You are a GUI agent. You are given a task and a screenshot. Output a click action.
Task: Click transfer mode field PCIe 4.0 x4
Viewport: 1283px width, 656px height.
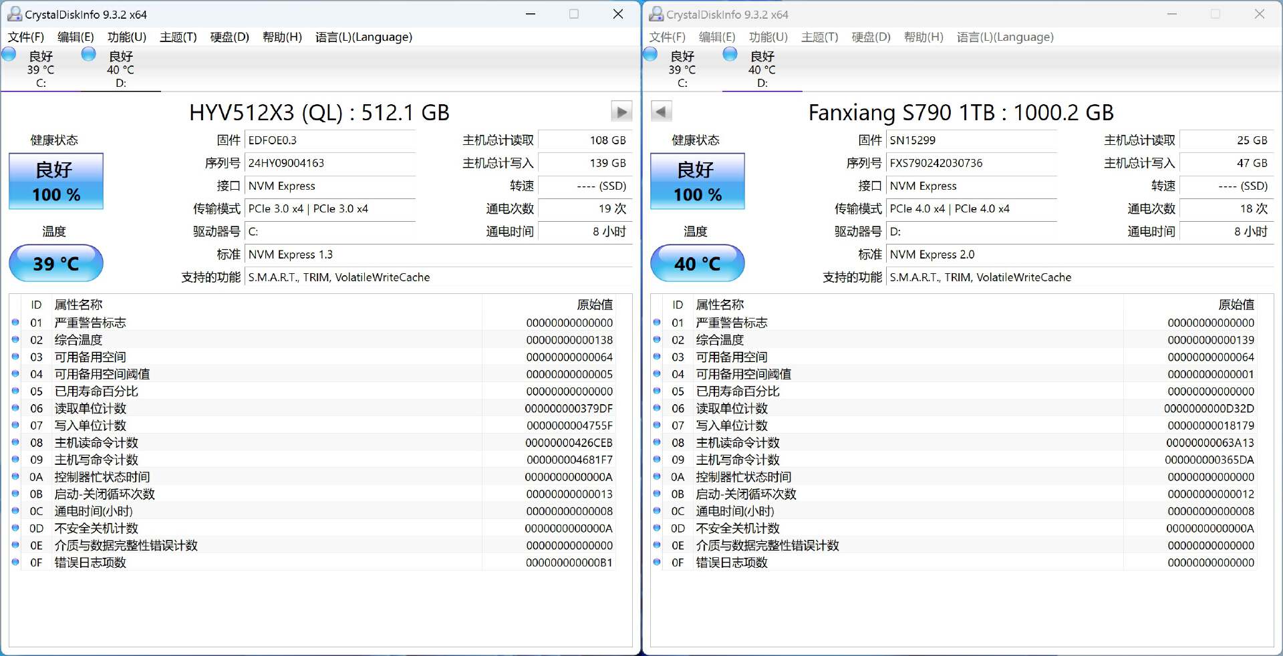(972, 208)
